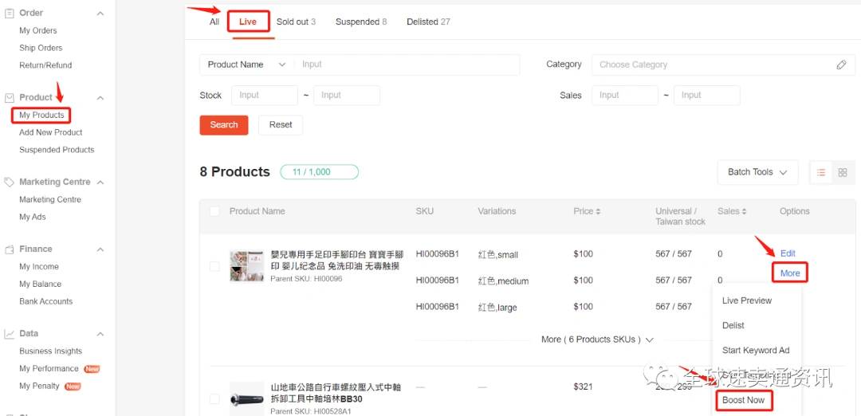Viewport: 861px width, 416px height.
Task: Click the baby handprint product thumbnail
Action: [246, 266]
